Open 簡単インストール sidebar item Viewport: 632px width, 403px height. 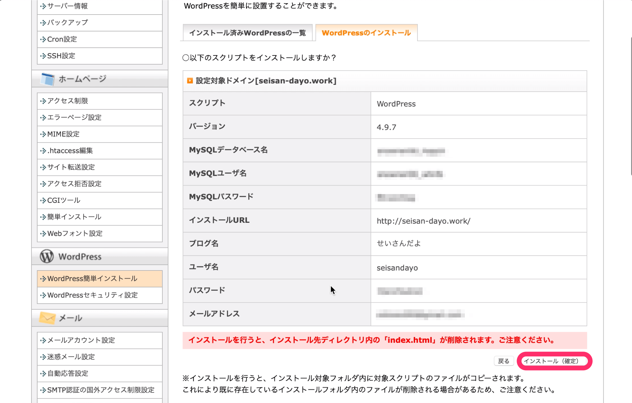(74, 217)
